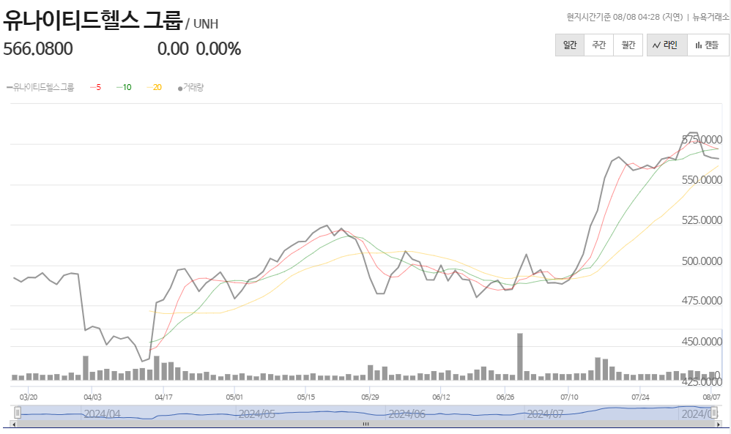Image resolution: width=731 pixels, height=434 pixels.
Task: Click the 현지시간기준 08/08 04:28 timestamp
Action: 625,18
